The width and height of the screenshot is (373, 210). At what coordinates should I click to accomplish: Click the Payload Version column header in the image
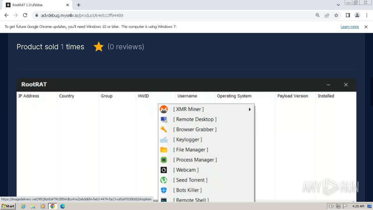(x=293, y=96)
